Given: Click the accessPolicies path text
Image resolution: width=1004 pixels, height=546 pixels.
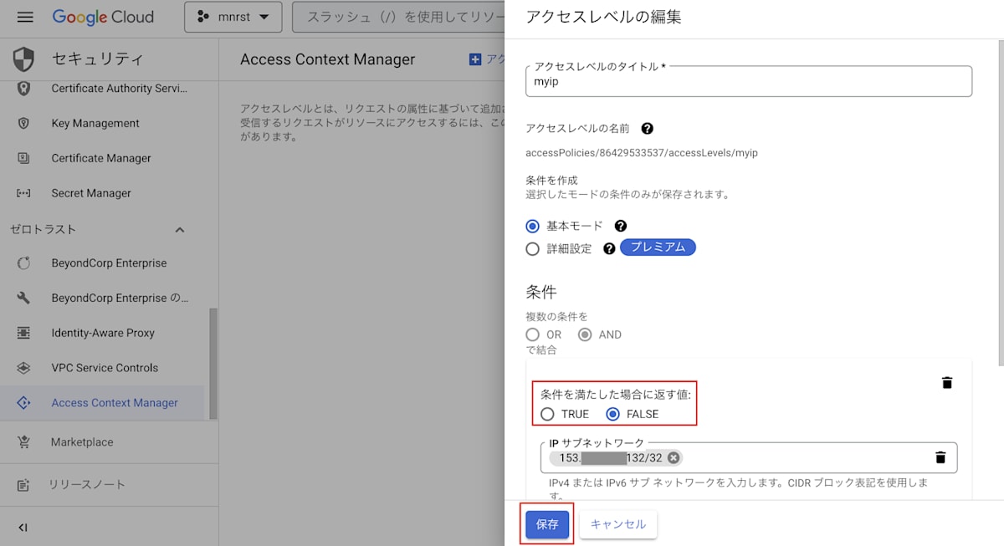Looking at the screenshot, I should [642, 153].
